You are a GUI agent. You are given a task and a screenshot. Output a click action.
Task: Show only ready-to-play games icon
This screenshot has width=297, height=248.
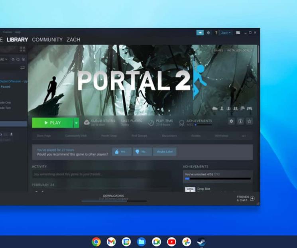pyautogui.click(x=23, y=59)
